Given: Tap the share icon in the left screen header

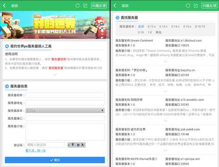Looking at the screenshot, I should coord(85,6).
